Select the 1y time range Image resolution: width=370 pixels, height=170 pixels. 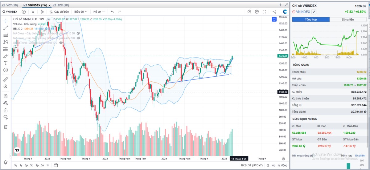21,165
